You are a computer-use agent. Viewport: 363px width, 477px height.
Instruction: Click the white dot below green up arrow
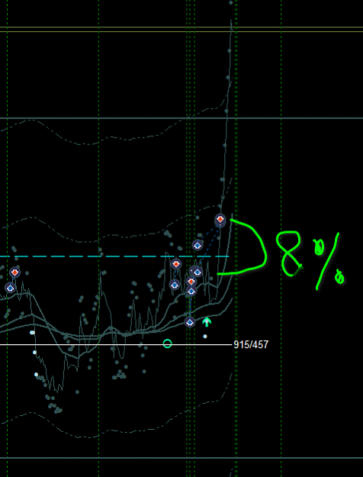(x=205, y=336)
